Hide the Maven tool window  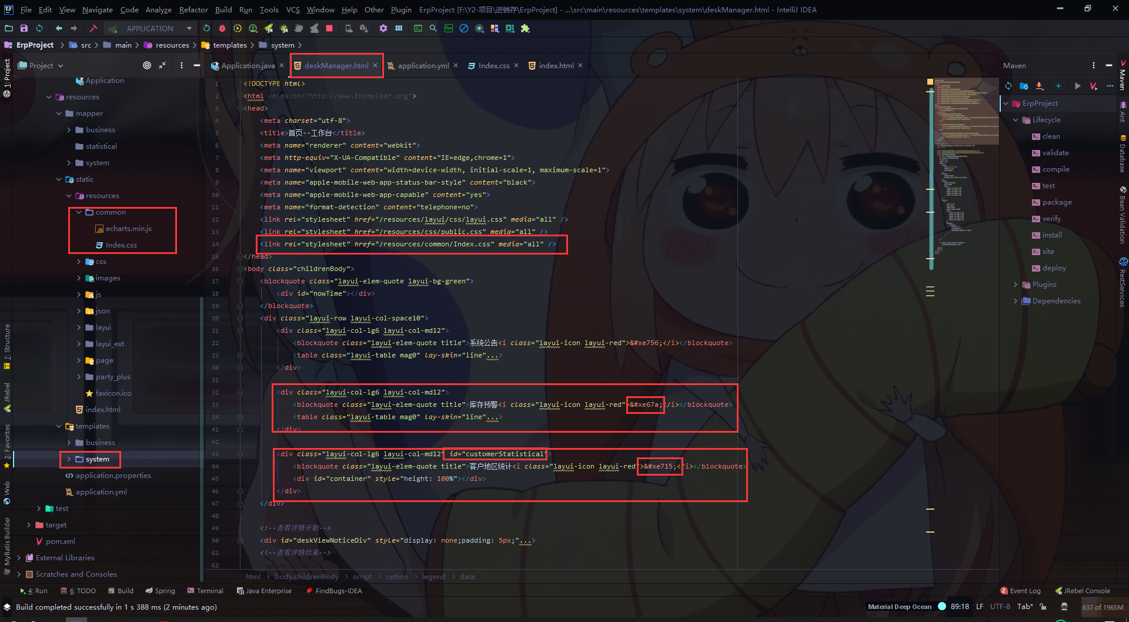coord(1109,65)
